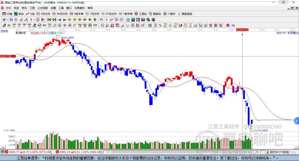Open the 9P四方形 tool
Image resolution: width=299 pixels, height=161 pixels.
[x=60, y=14]
